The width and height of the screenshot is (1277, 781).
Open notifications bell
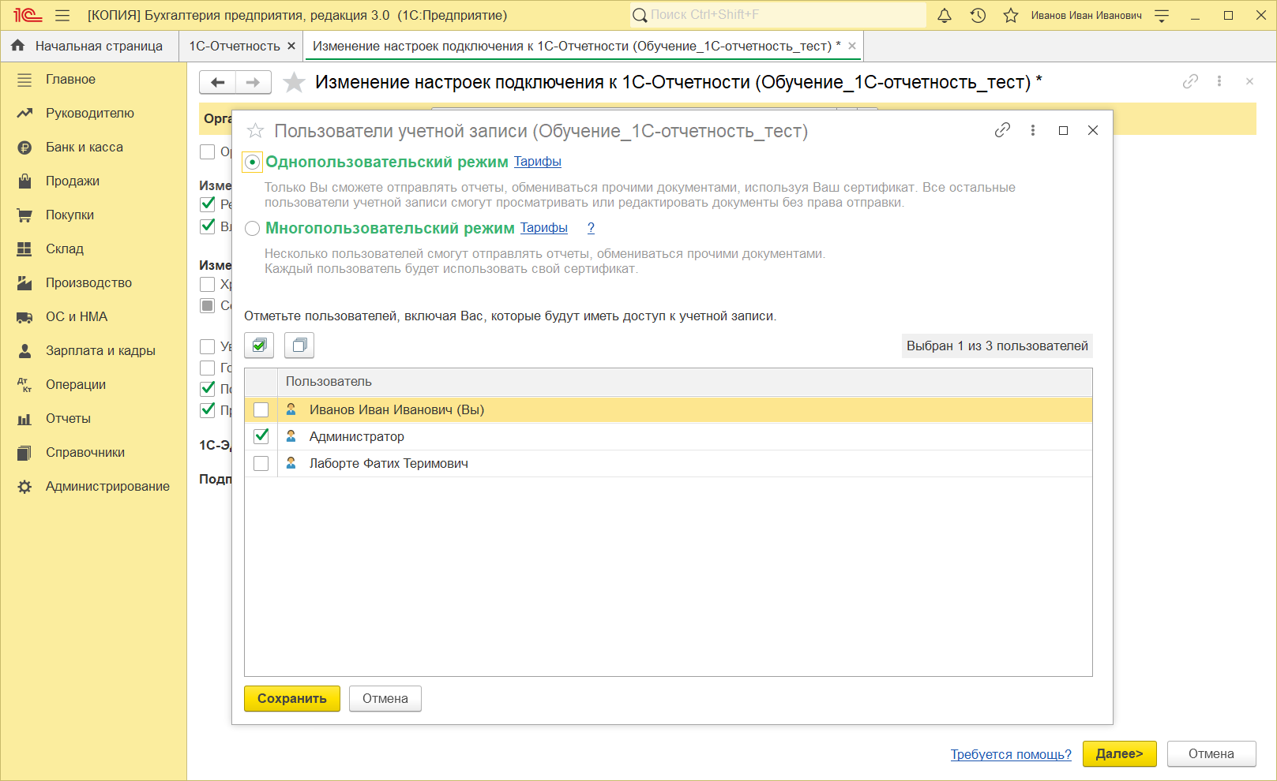945,15
